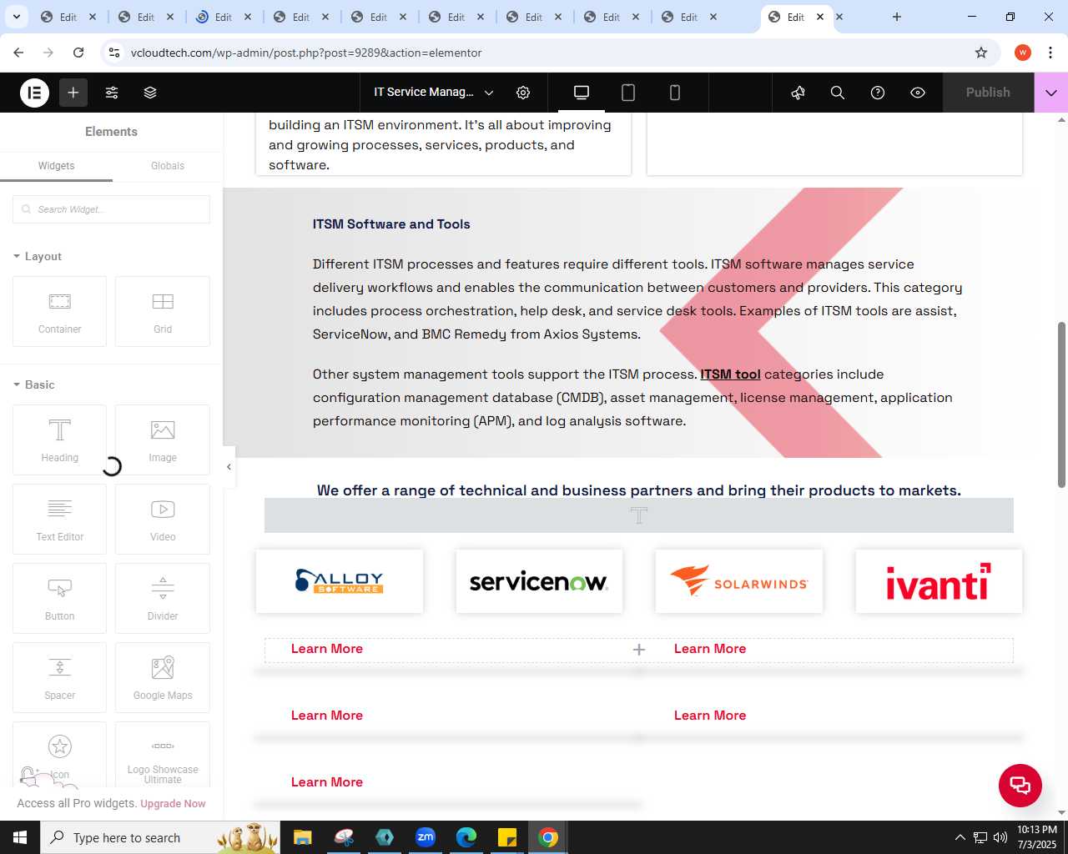Open publish options dropdown arrow

(x=1051, y=93)
